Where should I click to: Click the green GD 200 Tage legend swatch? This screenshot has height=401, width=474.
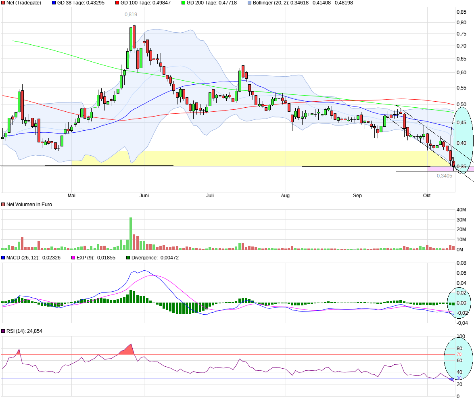pos(184,3)
